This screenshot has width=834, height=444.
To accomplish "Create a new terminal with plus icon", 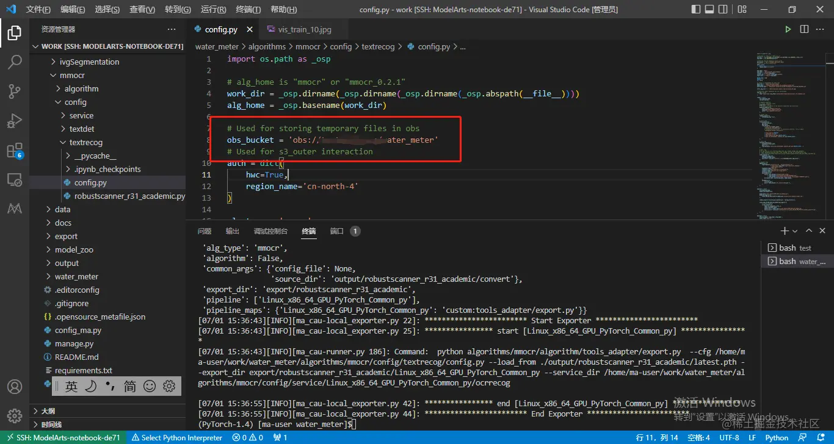I will [785, 231].
